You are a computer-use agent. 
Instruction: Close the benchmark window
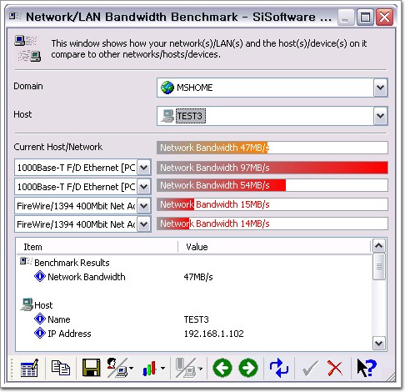pyautogui.click(x=384, y=18)
